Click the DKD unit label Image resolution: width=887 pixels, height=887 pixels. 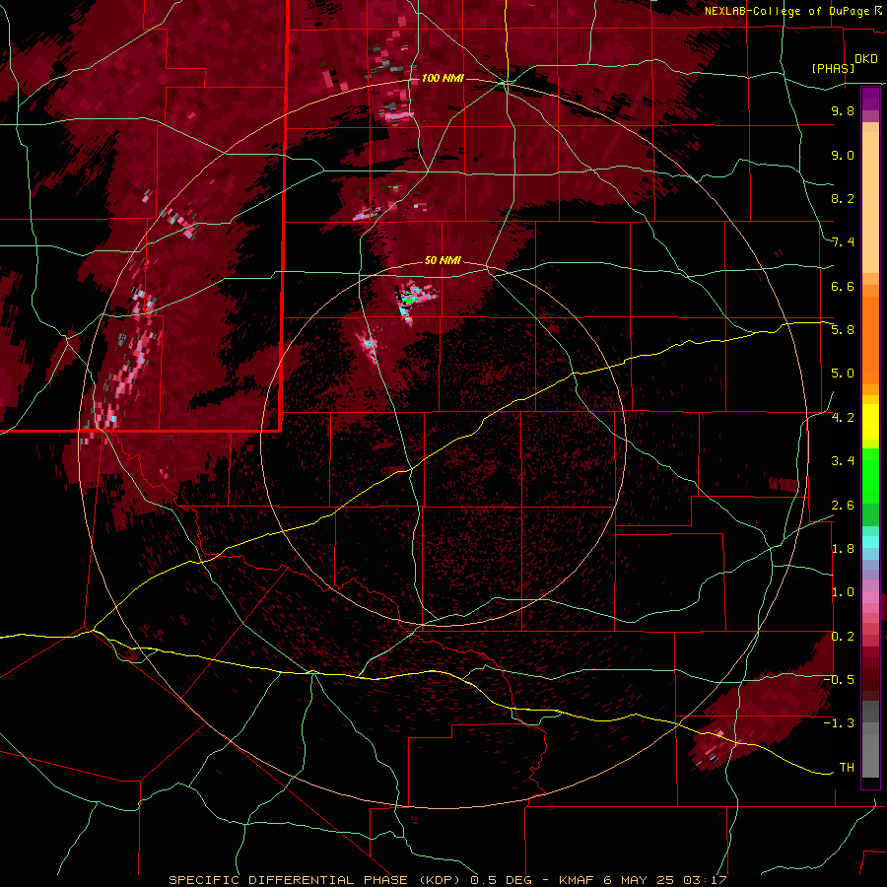point(865,59)
